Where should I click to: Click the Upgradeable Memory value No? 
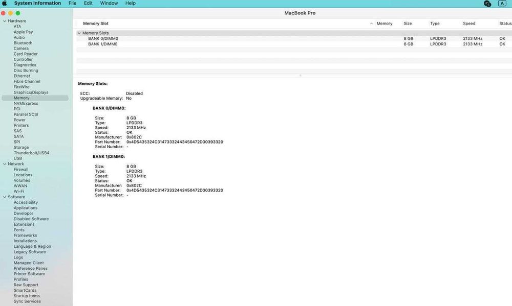click(x=129, y=98)
